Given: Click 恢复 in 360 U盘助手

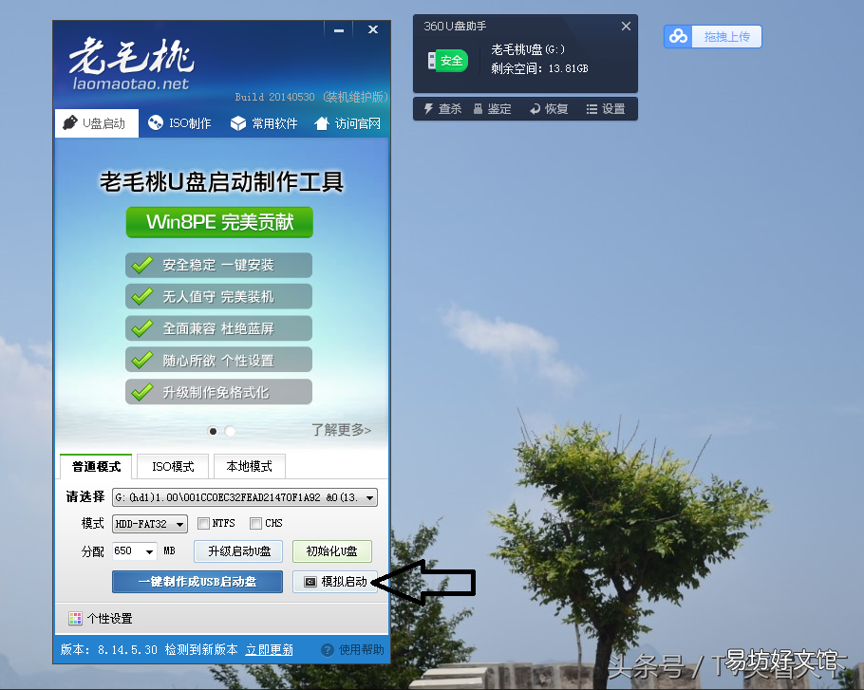Looking at the screenshot, I should coord(549,109).
